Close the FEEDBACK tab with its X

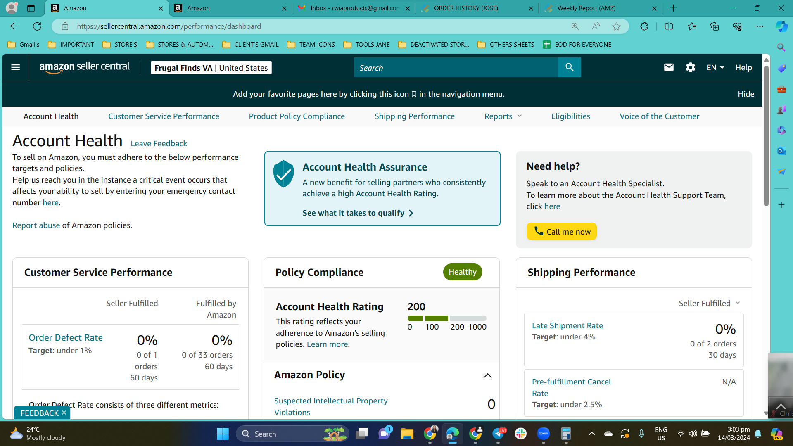tap(64, 413)
